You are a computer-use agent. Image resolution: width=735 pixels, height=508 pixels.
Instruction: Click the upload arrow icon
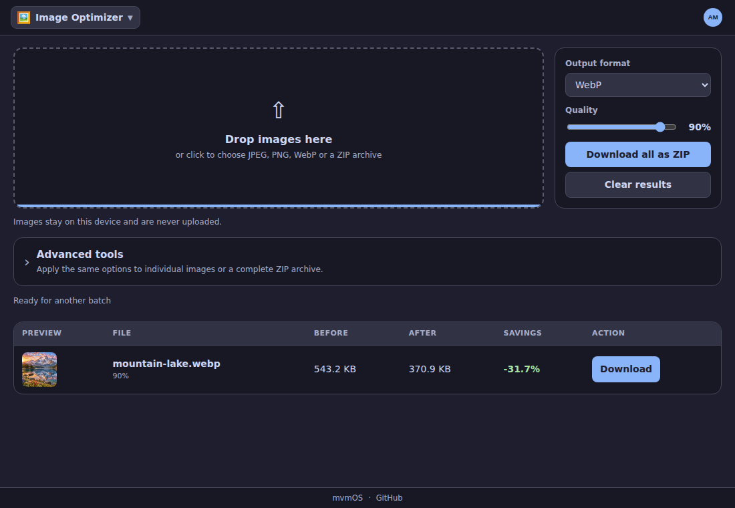pos(279,110)
